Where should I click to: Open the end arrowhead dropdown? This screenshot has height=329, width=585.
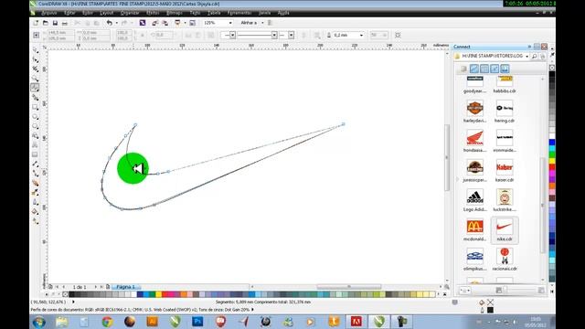[291, 35]
